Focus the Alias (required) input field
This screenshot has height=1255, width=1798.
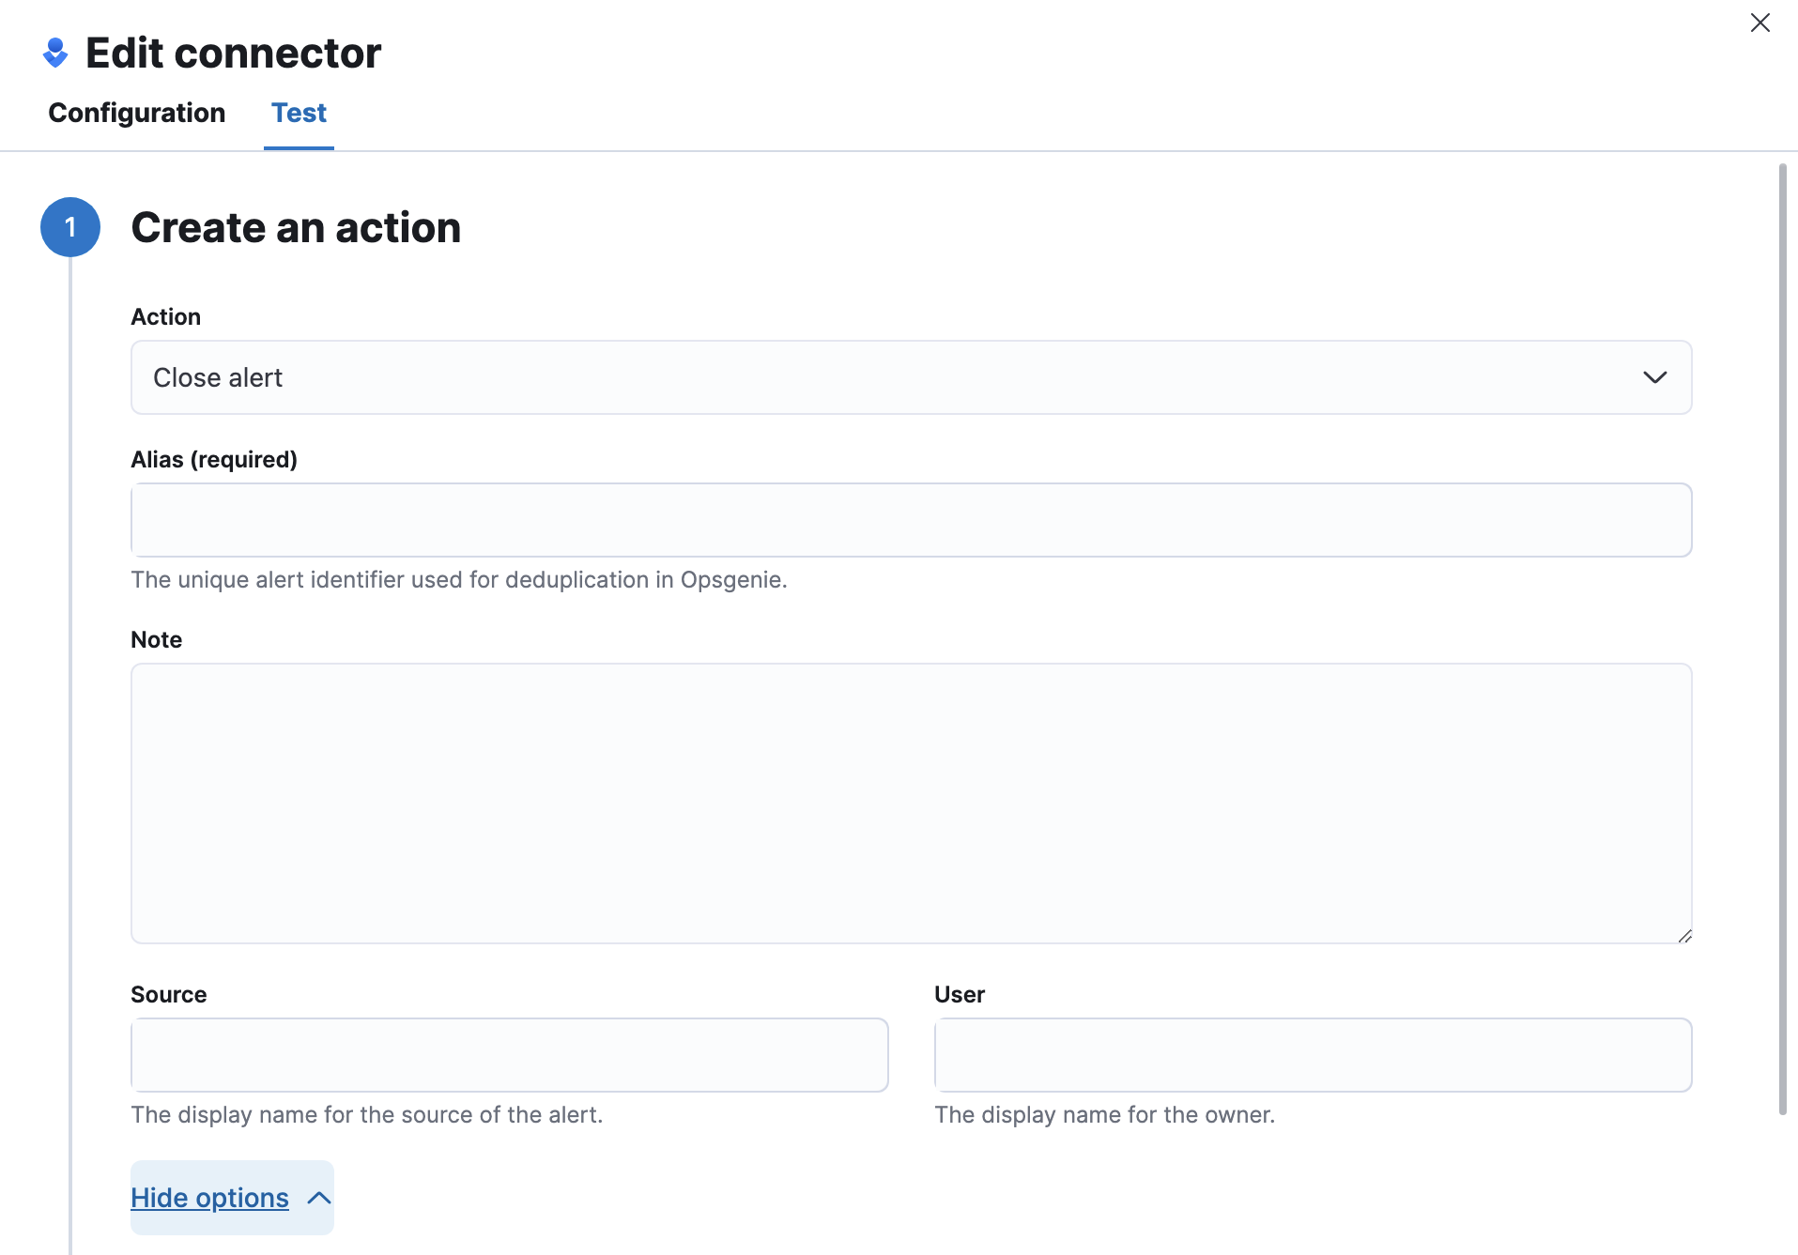tap(911, 520)
